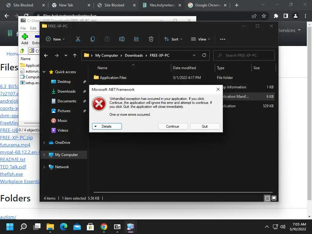Screen dimensions: 312x234
Task: Click Downloads in the breadcrumb path
Action: 134,55
